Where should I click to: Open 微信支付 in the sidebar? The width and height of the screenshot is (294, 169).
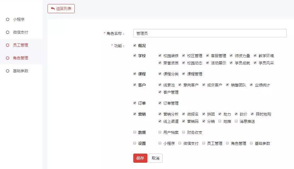coord(20,32)
